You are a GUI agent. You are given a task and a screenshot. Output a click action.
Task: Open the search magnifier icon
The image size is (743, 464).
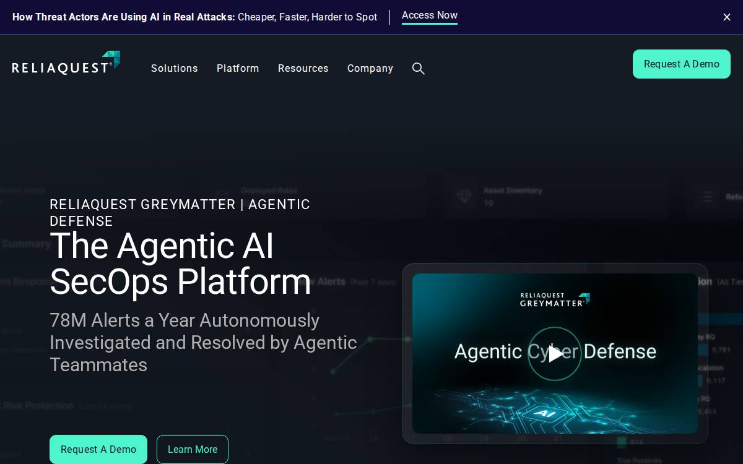pos(419,69)
